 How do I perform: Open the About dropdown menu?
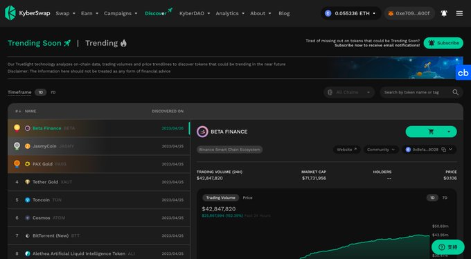point(260,13)
